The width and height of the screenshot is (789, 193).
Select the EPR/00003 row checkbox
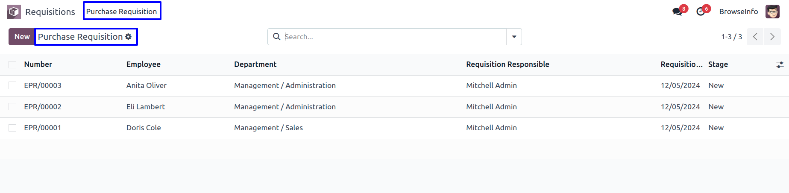click(x=12, y=85)
